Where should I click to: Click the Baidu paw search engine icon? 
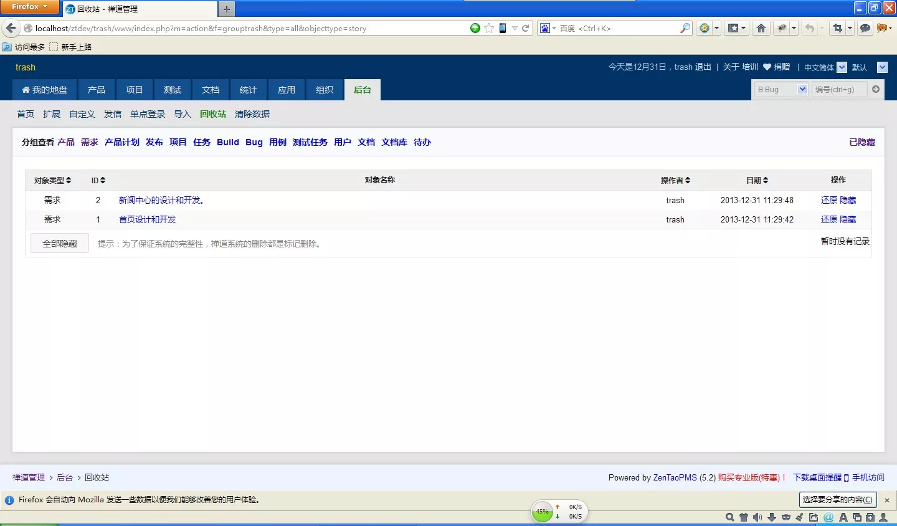[545, 28]
